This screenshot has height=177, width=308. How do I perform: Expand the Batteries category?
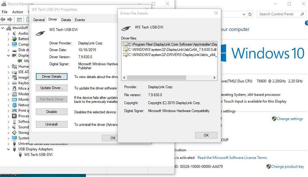coord(9,39)
